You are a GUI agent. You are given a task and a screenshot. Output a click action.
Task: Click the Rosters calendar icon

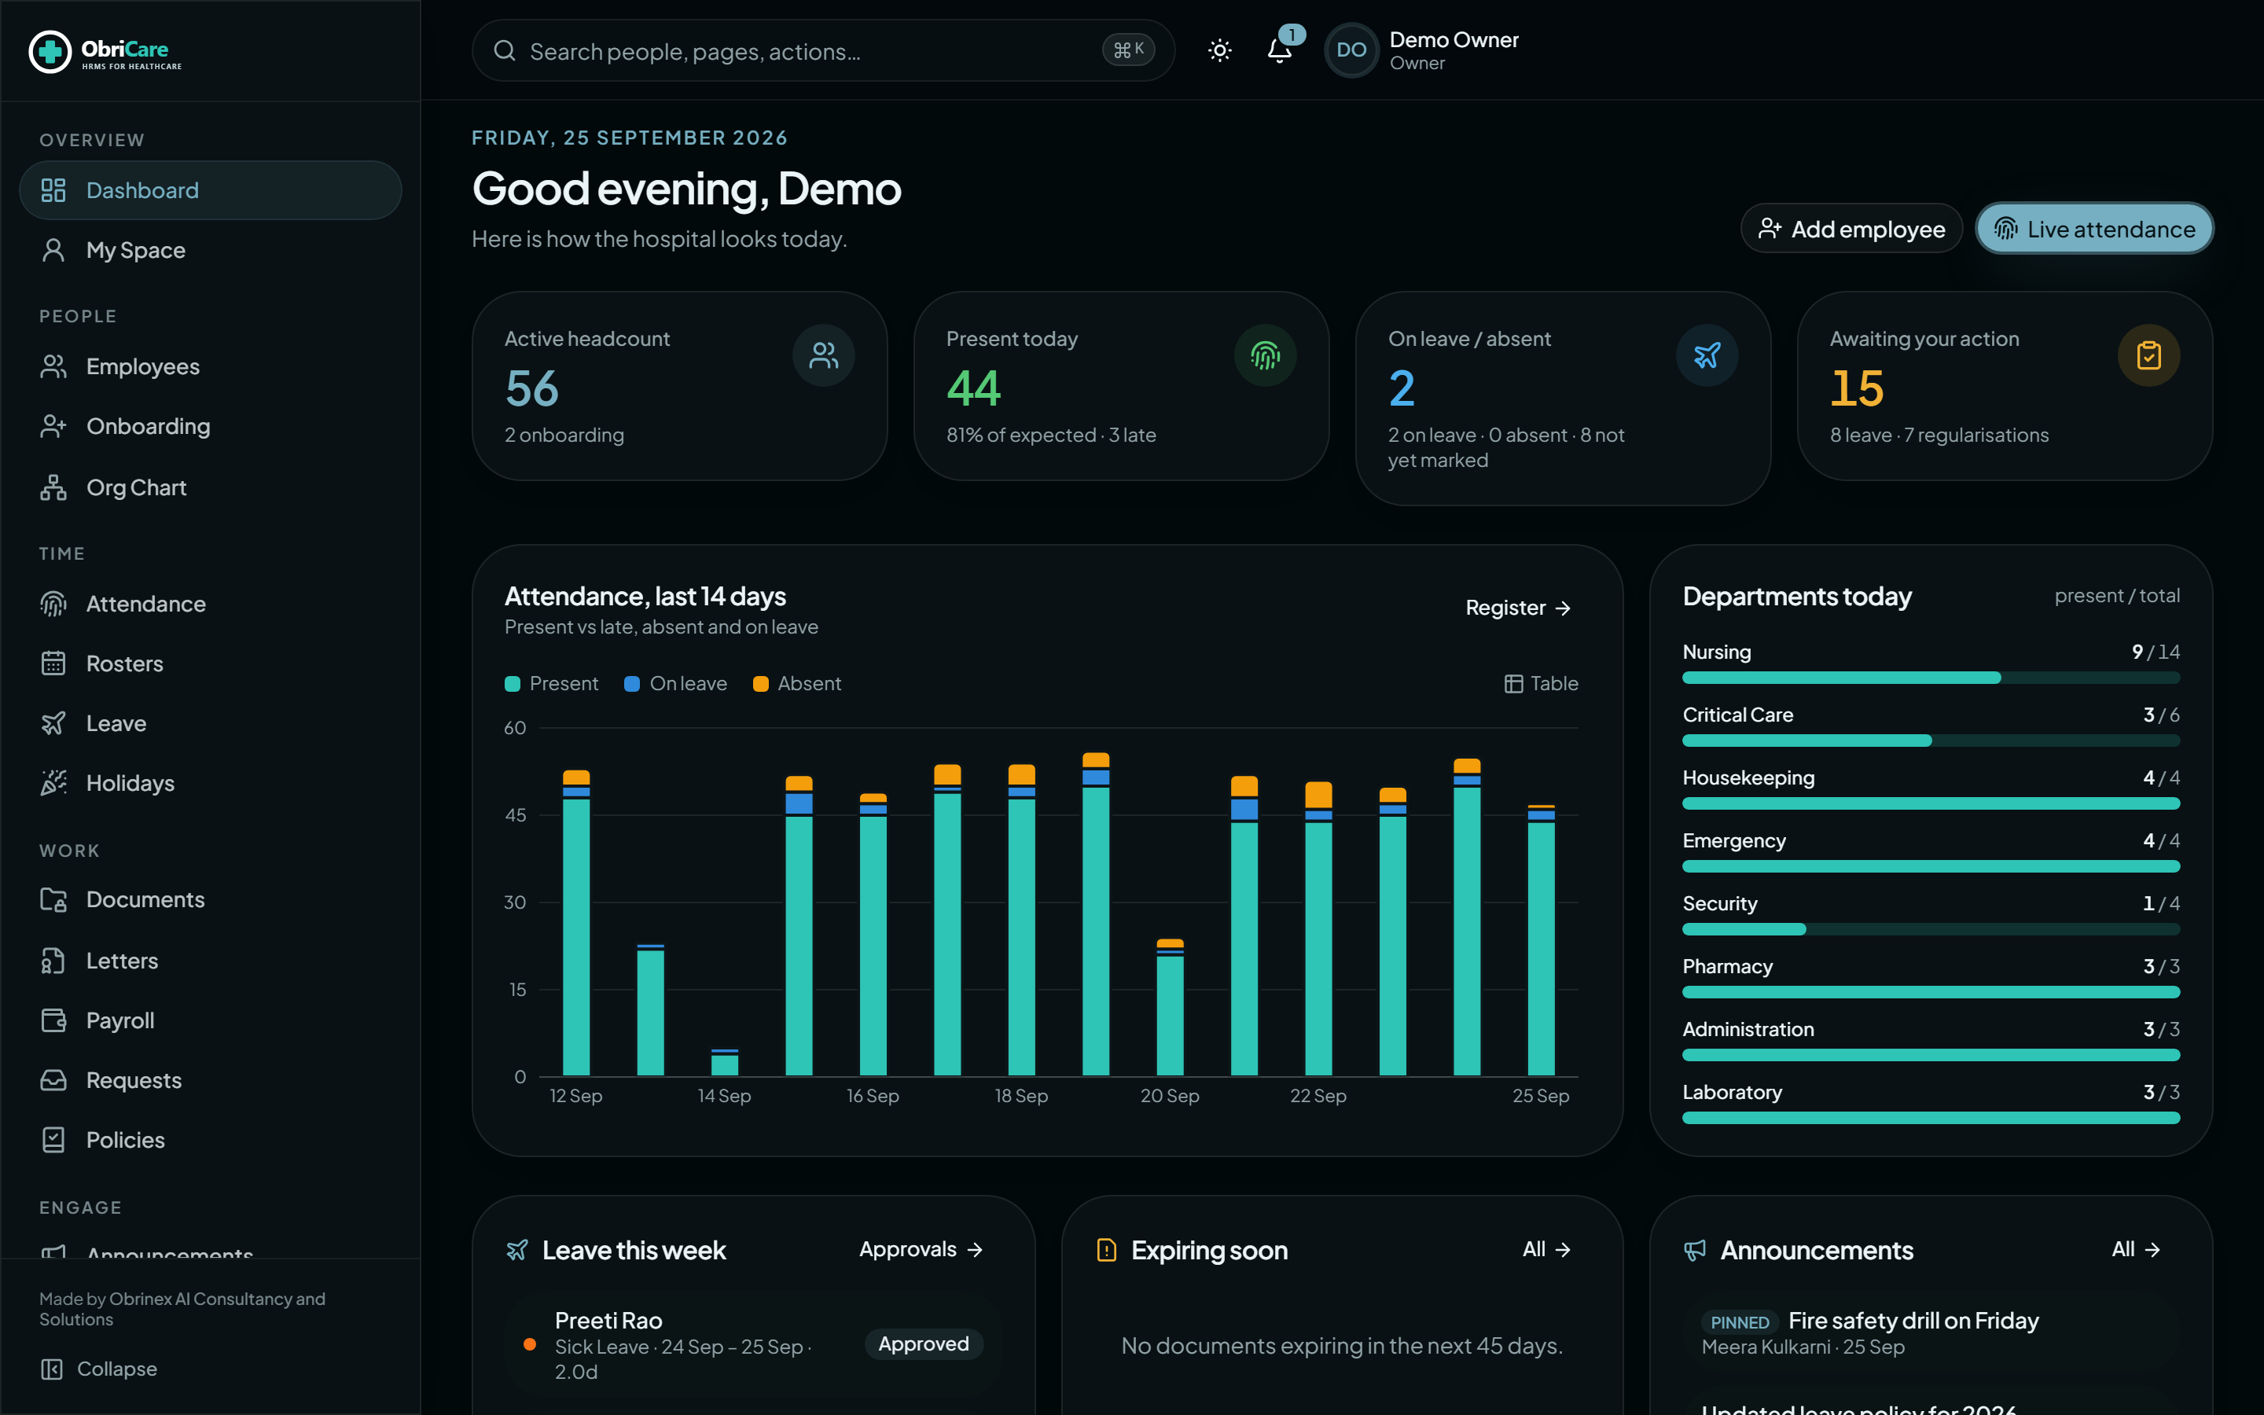(x=53, y=663)
